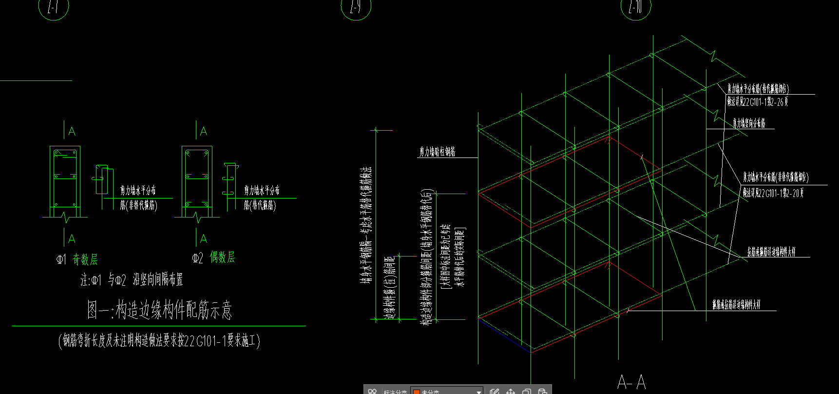Select the green label 奇数层

coord(85,259)
